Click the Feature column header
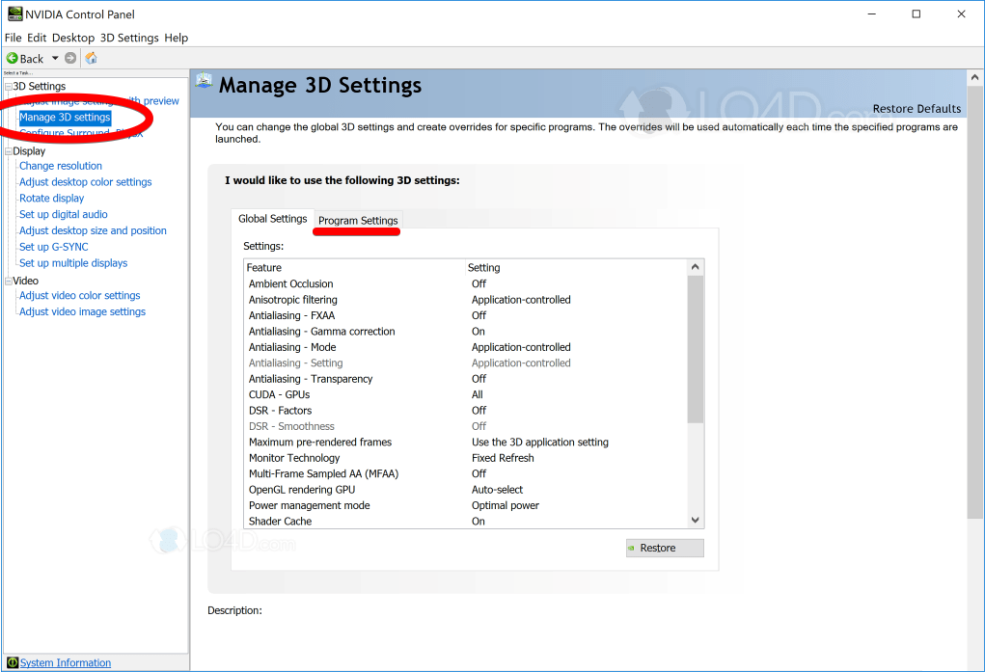 (x=355, y=267)
